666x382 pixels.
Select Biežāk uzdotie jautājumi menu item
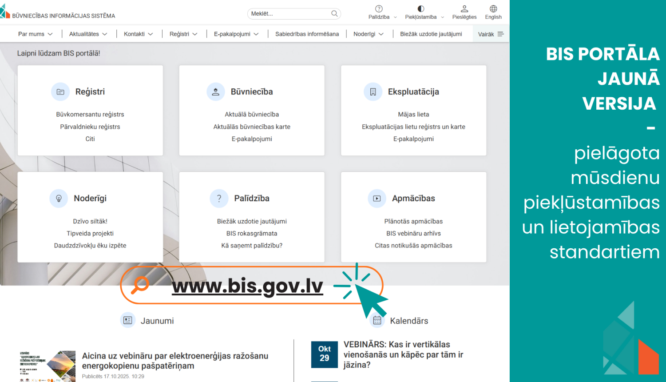[x=432, y=33]
